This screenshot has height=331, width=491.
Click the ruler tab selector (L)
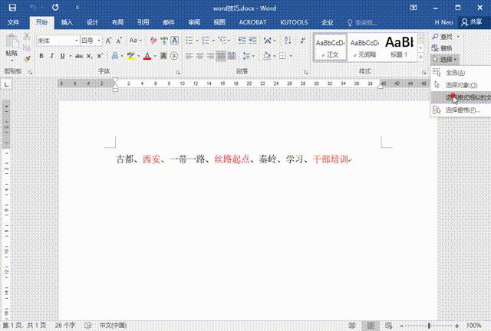7,84
